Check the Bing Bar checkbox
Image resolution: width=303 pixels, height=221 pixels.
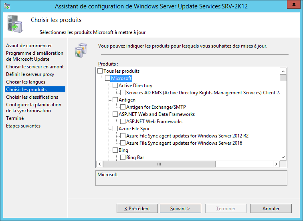(x=123, y=157)
